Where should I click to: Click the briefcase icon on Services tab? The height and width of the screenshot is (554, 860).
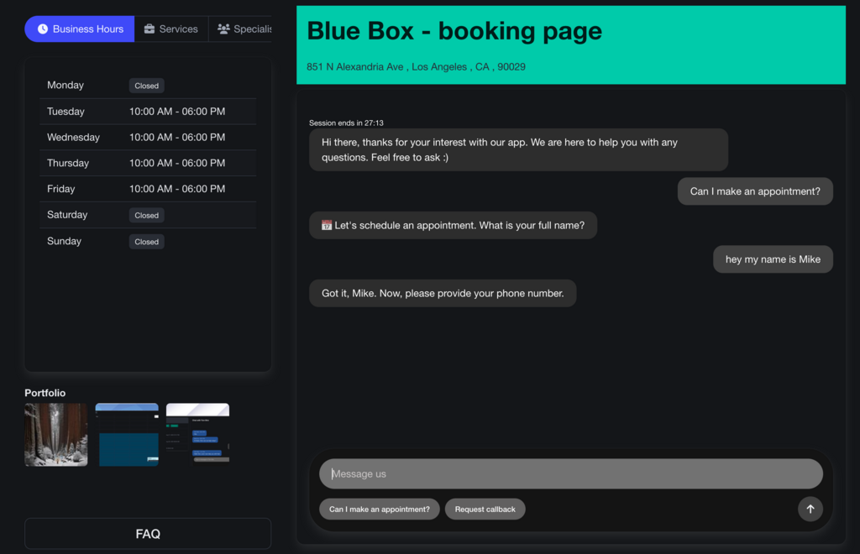(x=149, y=29)
